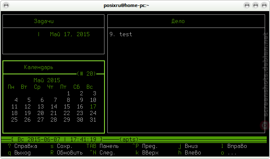Click the 'TAB Панель' shortcut hint
Screen dimensions: 270x159
point(102,146)
